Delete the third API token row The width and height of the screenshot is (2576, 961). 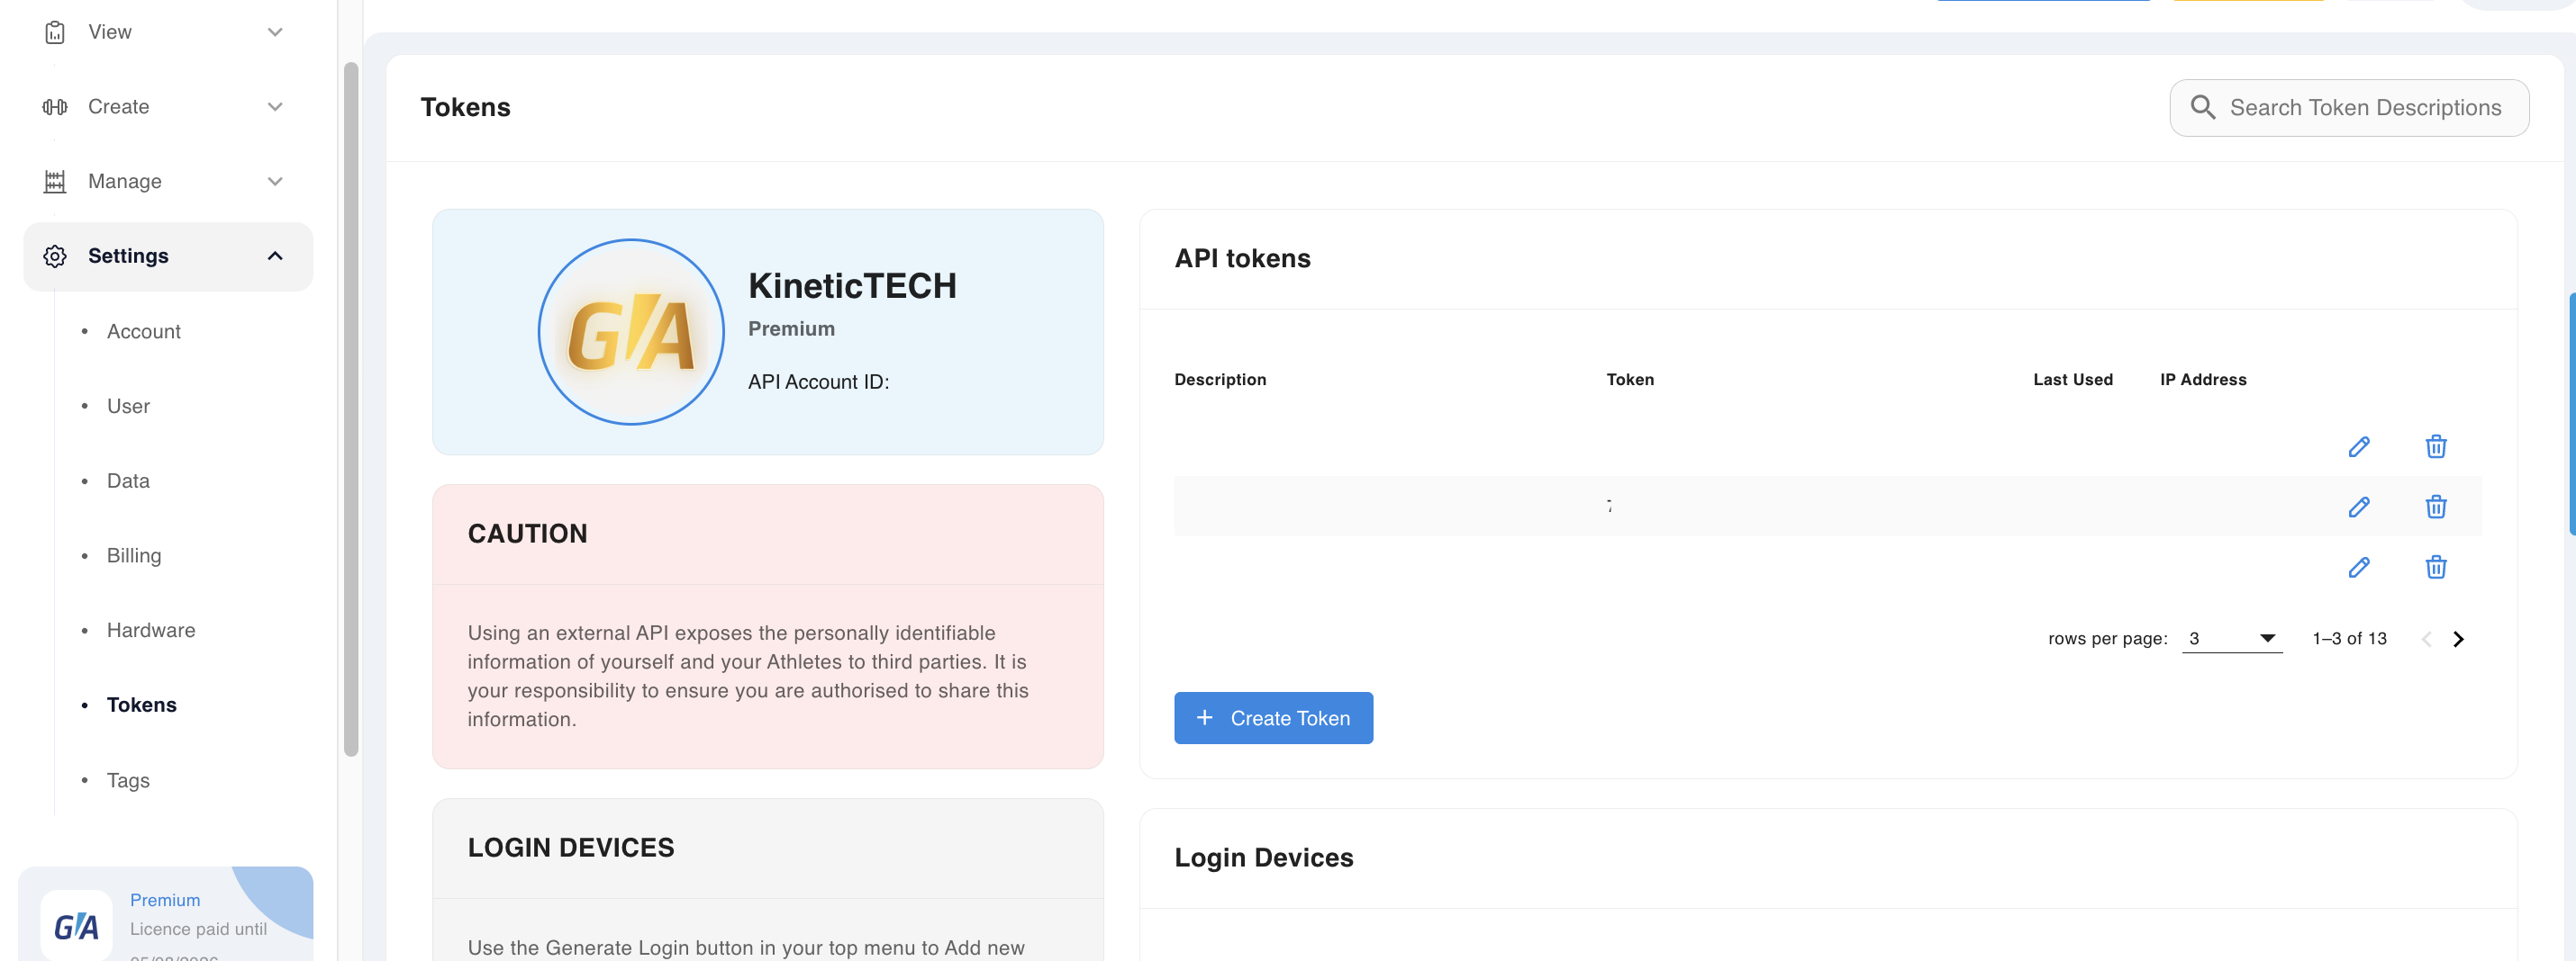click(x=2436, y=568)
